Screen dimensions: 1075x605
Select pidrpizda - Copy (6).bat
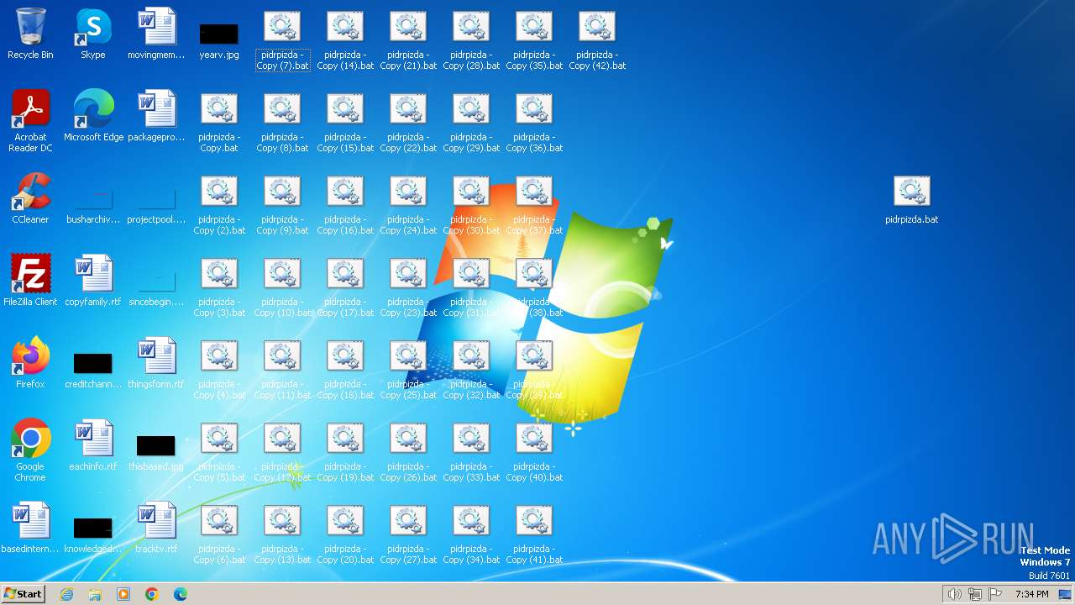tap(219, 533)
